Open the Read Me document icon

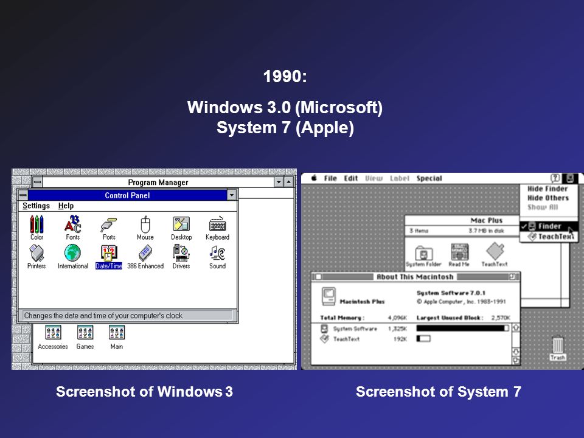(459, 255)
